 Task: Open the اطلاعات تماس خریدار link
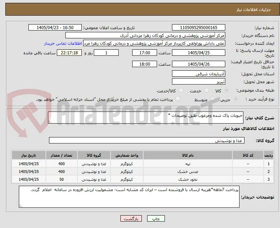63,43
